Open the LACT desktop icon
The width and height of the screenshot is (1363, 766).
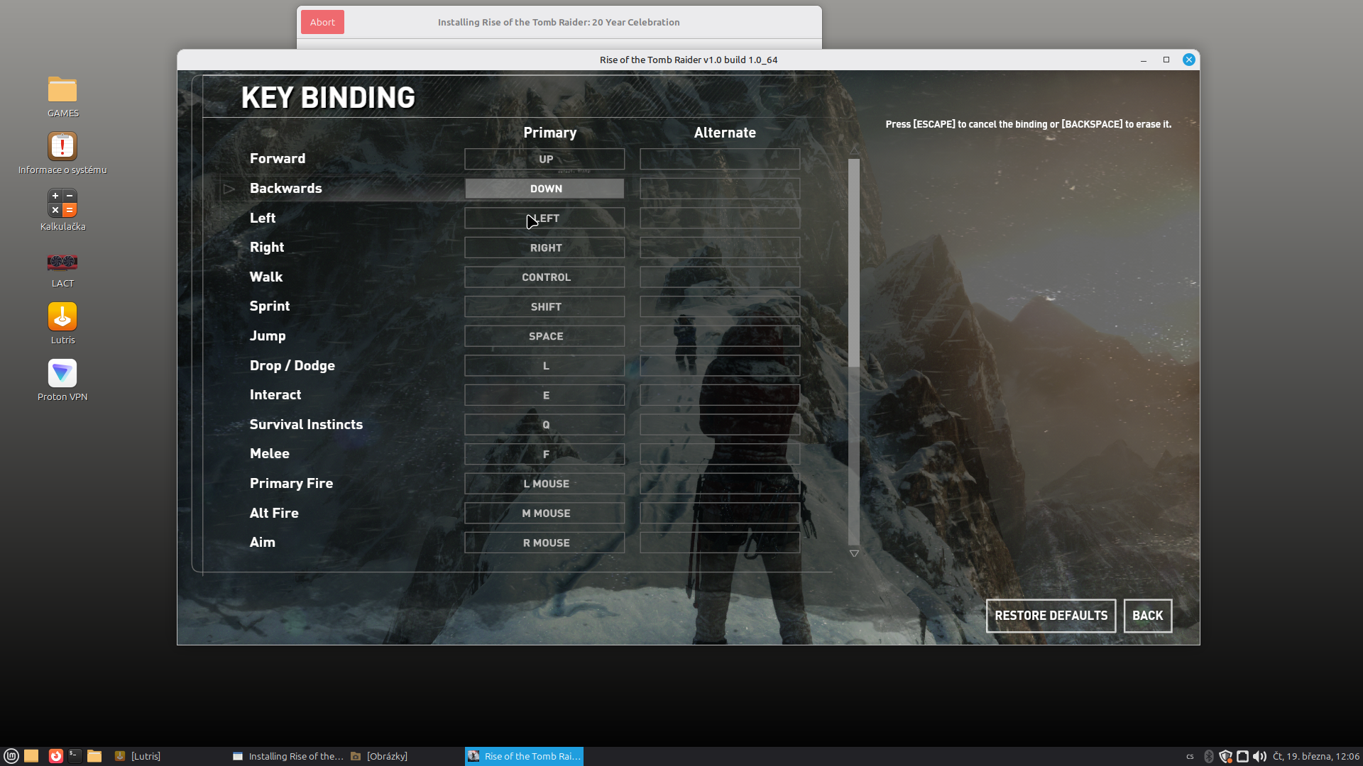[62, 262]
